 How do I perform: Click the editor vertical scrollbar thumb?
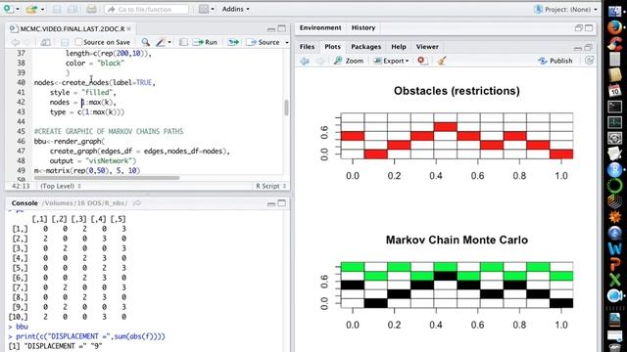click(286, 108)
